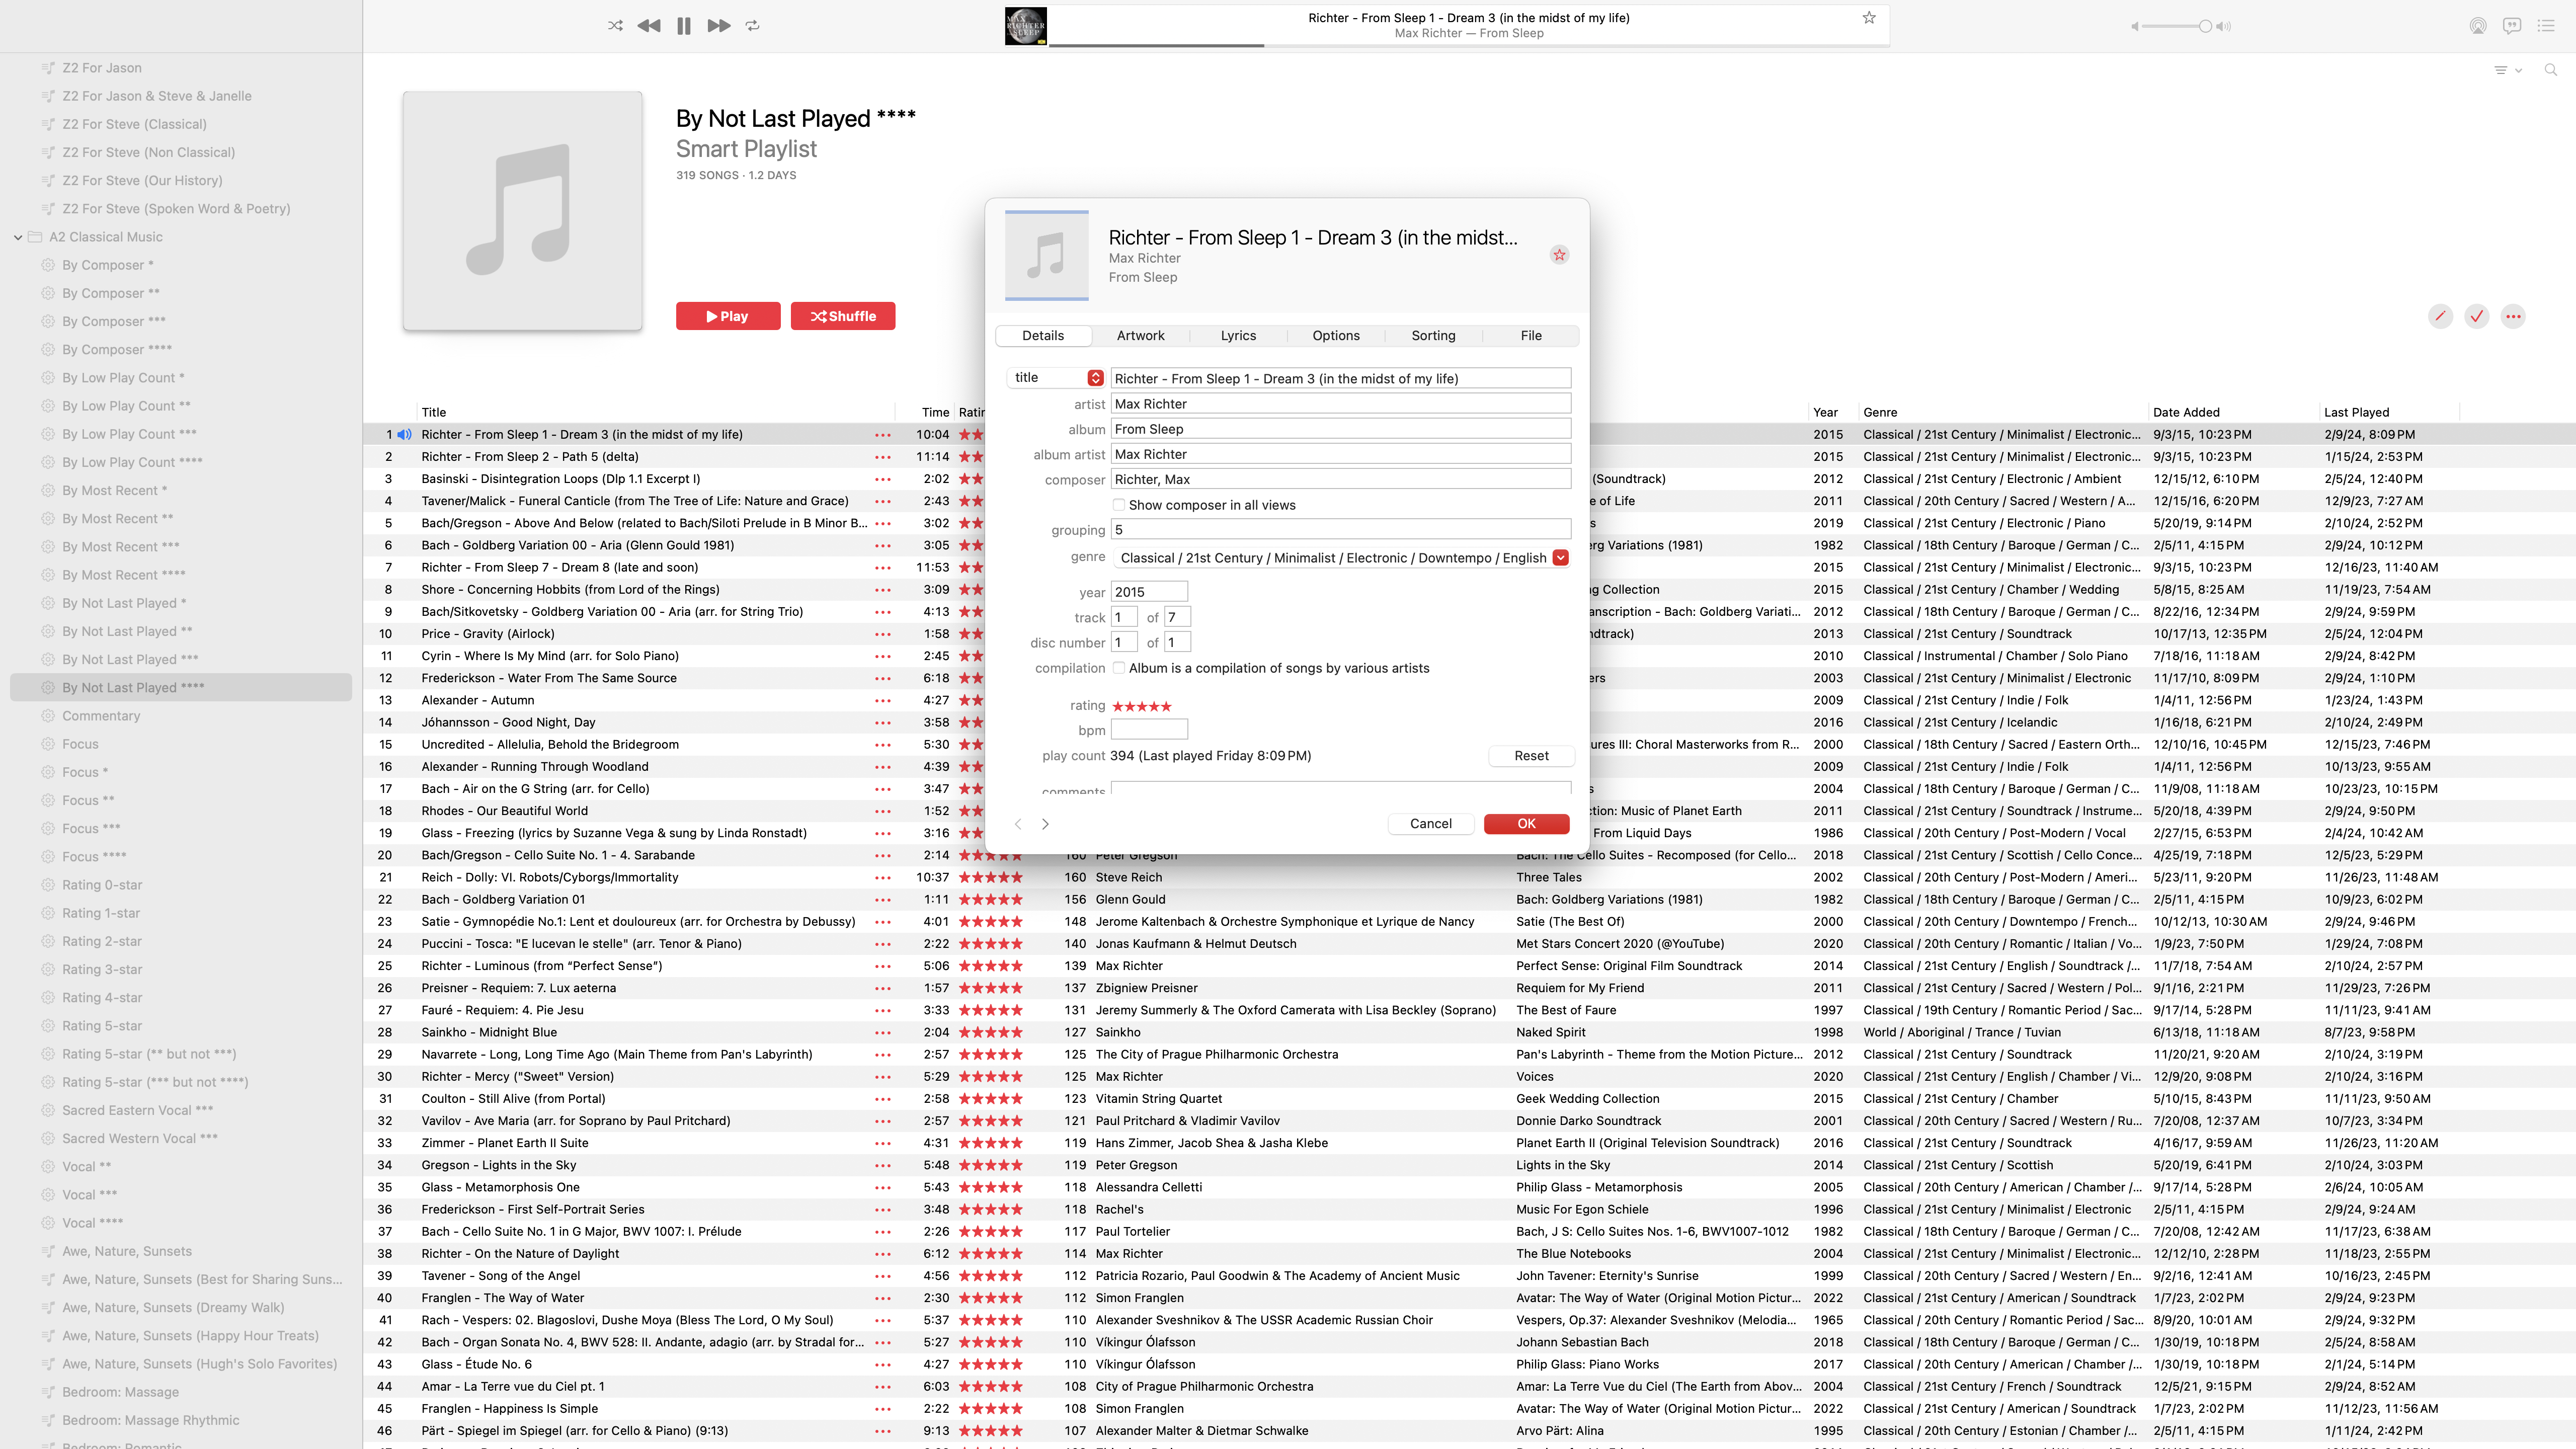Toggle the repeat icon
2576x1449 pixels.
point(753,26)
